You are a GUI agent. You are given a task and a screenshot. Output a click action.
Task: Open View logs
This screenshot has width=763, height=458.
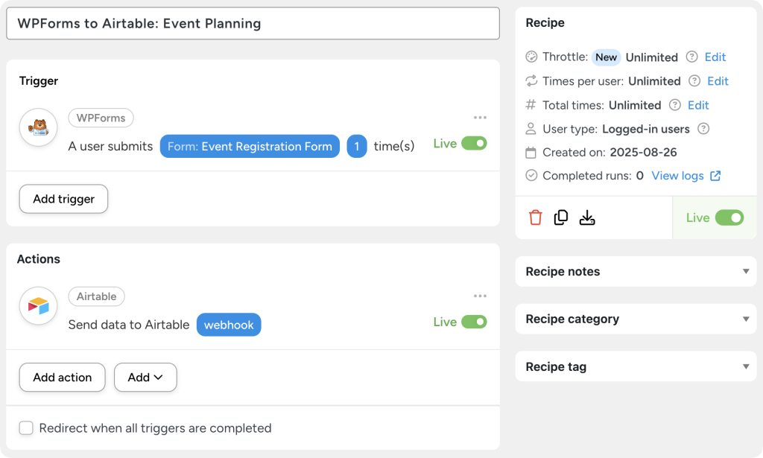pos(679,175)
